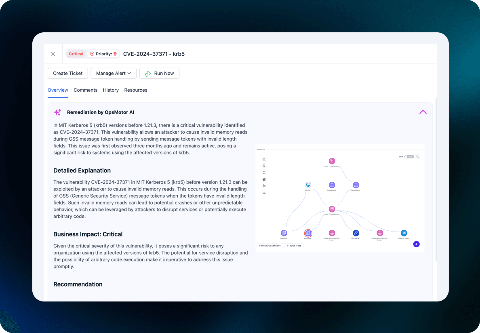This screenshot has height=333, width=480.
Task: Click the OpsMotor AI sparkle icon
Action: (x=57, y=112)
